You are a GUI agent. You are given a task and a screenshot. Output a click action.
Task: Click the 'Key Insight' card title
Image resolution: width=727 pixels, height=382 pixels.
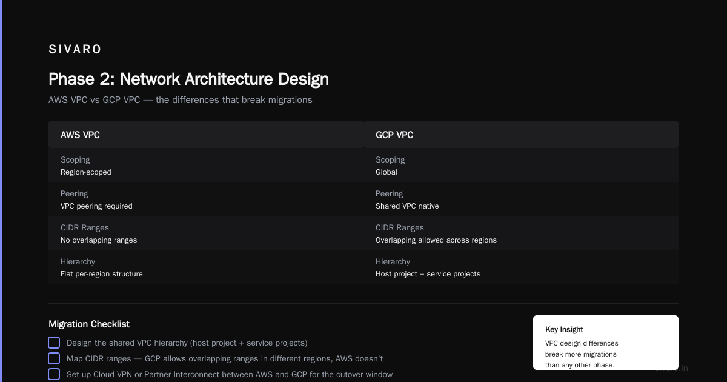tap(564, 330)
